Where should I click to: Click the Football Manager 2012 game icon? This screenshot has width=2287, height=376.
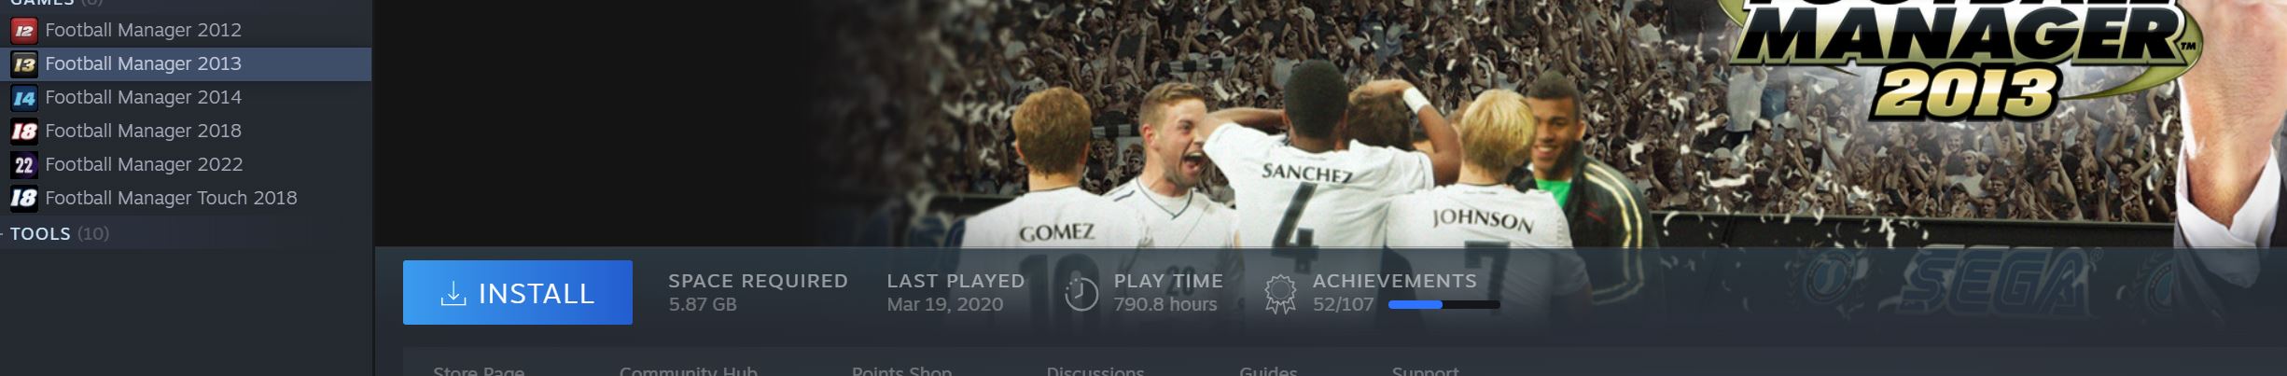[x=23, y=31]
